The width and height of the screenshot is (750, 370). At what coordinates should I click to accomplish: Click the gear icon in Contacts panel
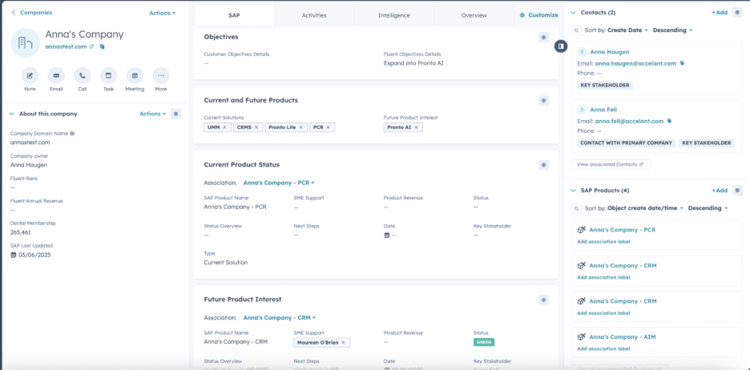[737, 13]
